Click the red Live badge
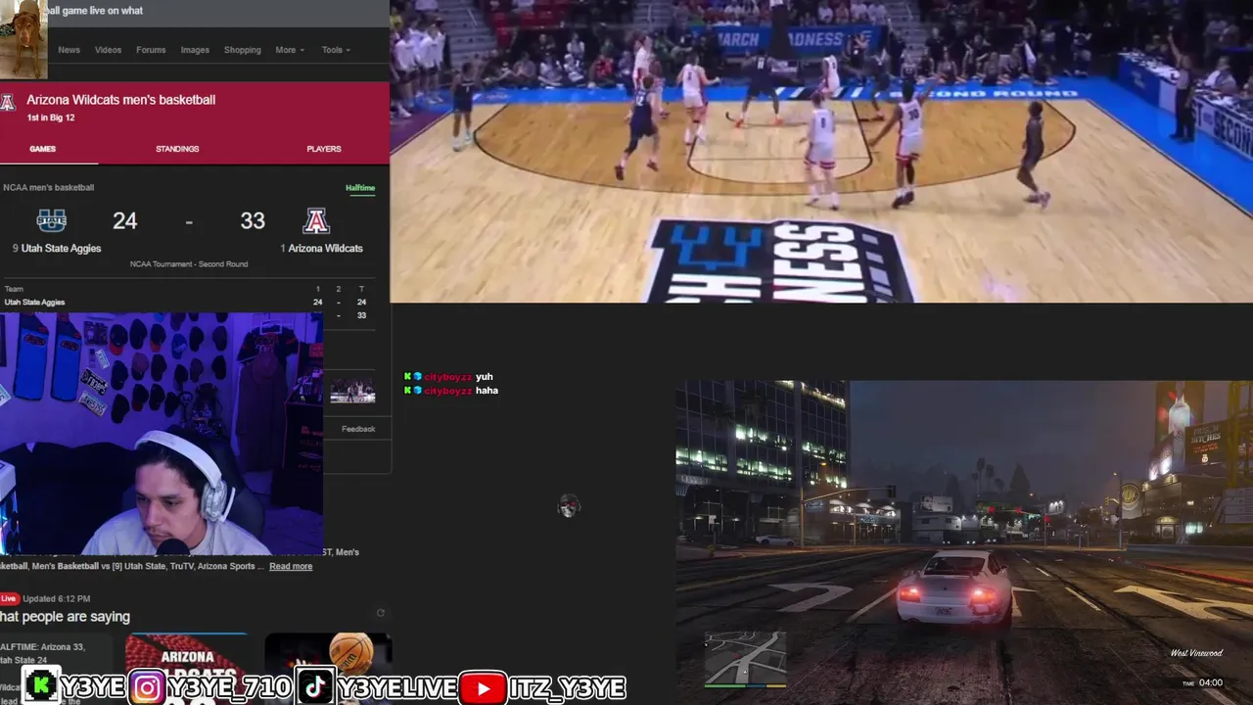This screenshot has width=1253, height=705. click(x=9, y=598)
